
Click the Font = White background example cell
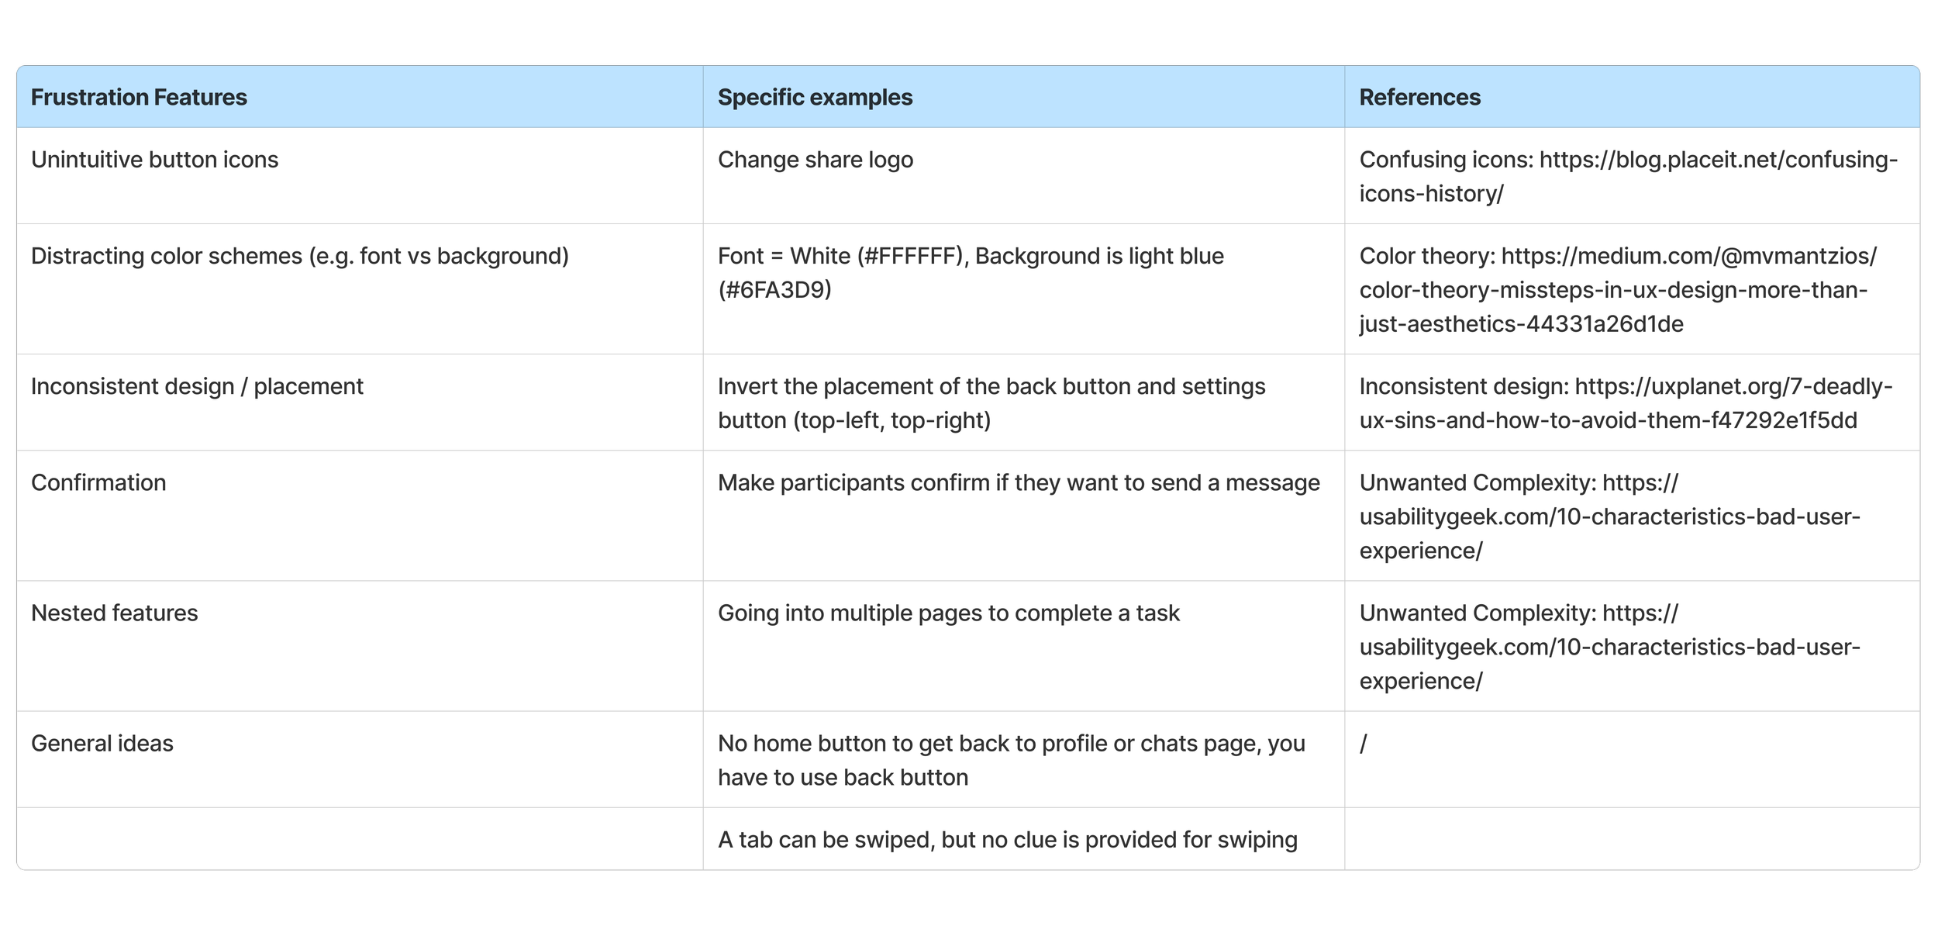[x=970, y=272]
